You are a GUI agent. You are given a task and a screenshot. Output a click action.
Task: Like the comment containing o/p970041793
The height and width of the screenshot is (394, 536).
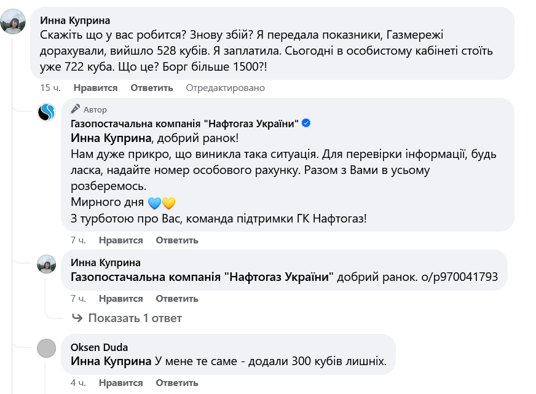(x=120, y=299)
